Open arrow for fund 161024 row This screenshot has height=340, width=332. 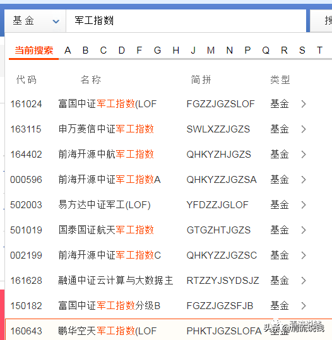[x=304, y=104]
